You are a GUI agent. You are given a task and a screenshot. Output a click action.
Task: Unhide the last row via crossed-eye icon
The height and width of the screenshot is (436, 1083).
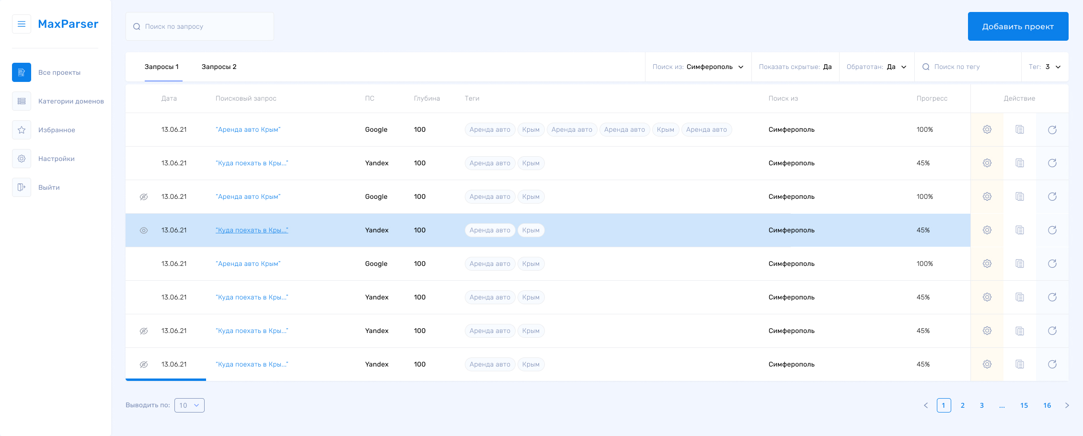(x=144, y=365)
